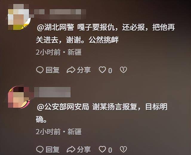Open first commenter's blurred avatar
191x155 pixels.
point(19,17)
